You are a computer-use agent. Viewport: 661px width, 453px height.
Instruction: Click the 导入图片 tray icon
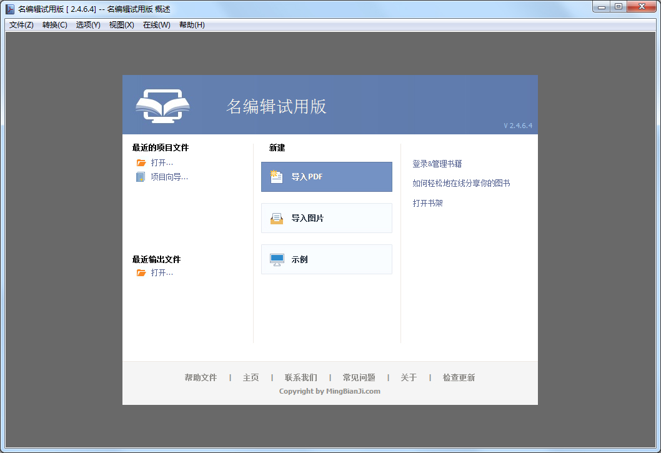pyautogui.click(x=277, y=218)
